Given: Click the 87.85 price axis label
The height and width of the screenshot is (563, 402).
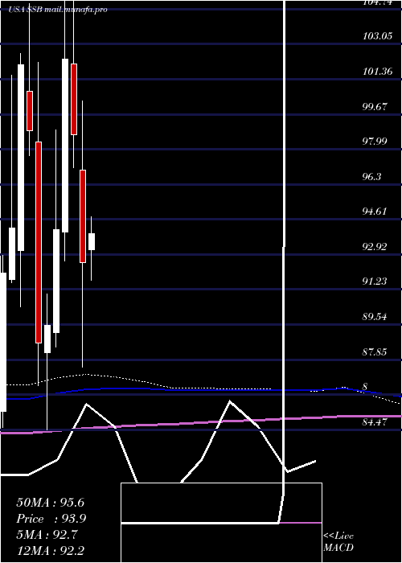Looking at the screenshot, I should pyautogui.click(x=375, y=352).
